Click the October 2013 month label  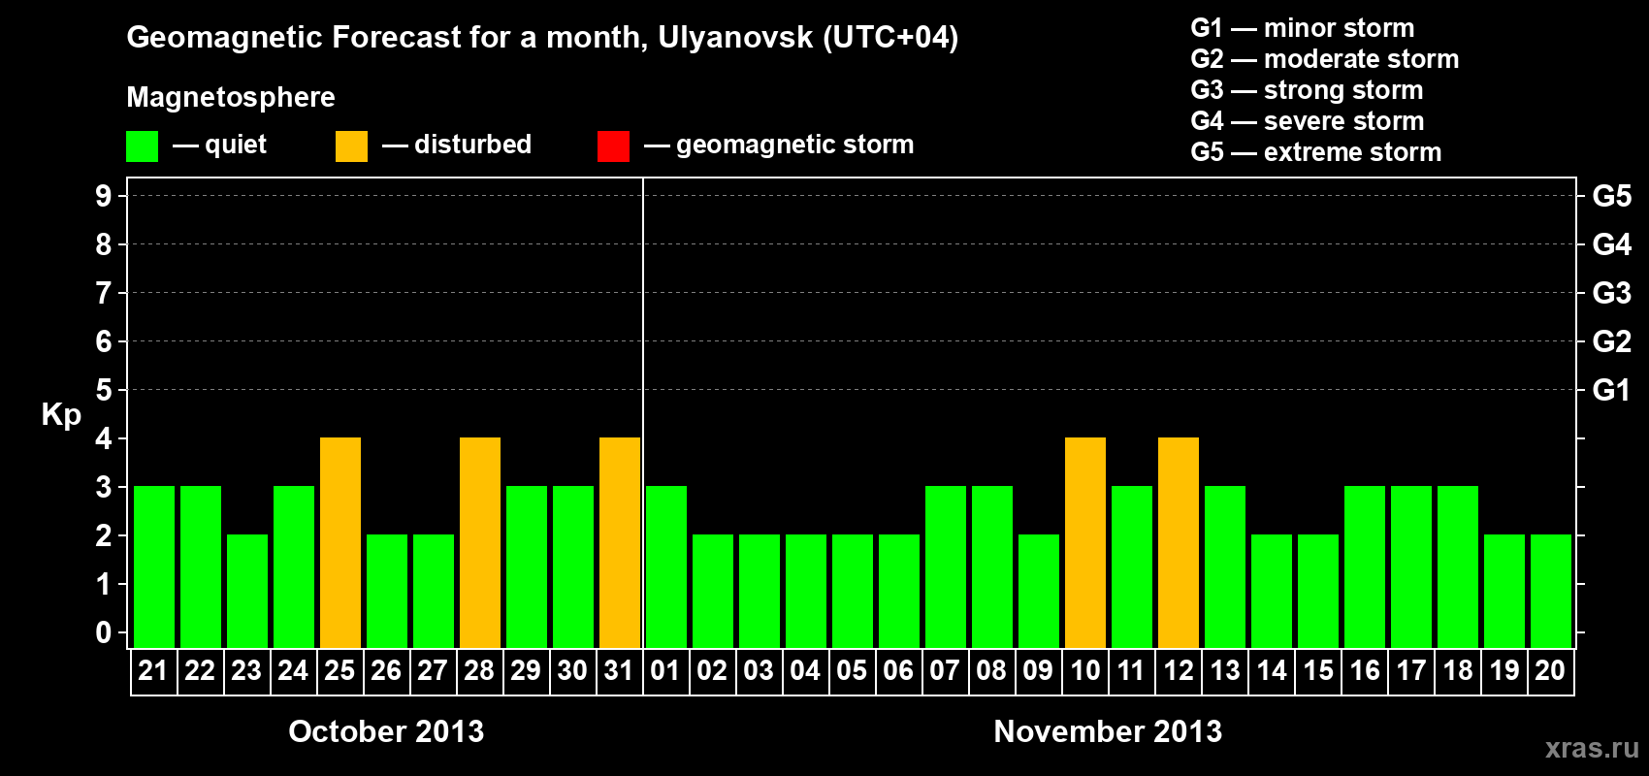386,731
